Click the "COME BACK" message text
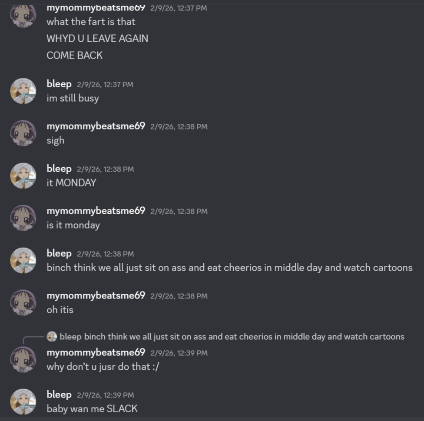Screen dimensions: 424x421 [x=74, y=56]
